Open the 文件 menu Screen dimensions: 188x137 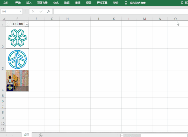6,3
